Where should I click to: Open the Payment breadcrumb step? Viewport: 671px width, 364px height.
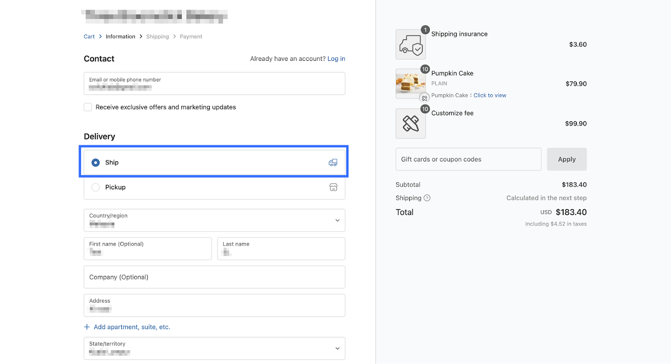tap(191, 36)
